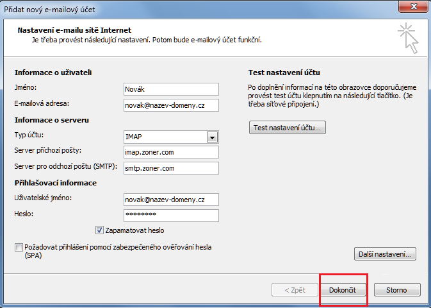Click the dialog title bar text
This screenshot has width=431, height=308.
click(46, 8)
